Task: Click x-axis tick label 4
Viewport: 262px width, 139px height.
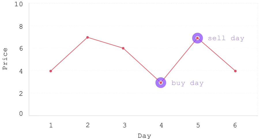Action: (x=161, y=125)
